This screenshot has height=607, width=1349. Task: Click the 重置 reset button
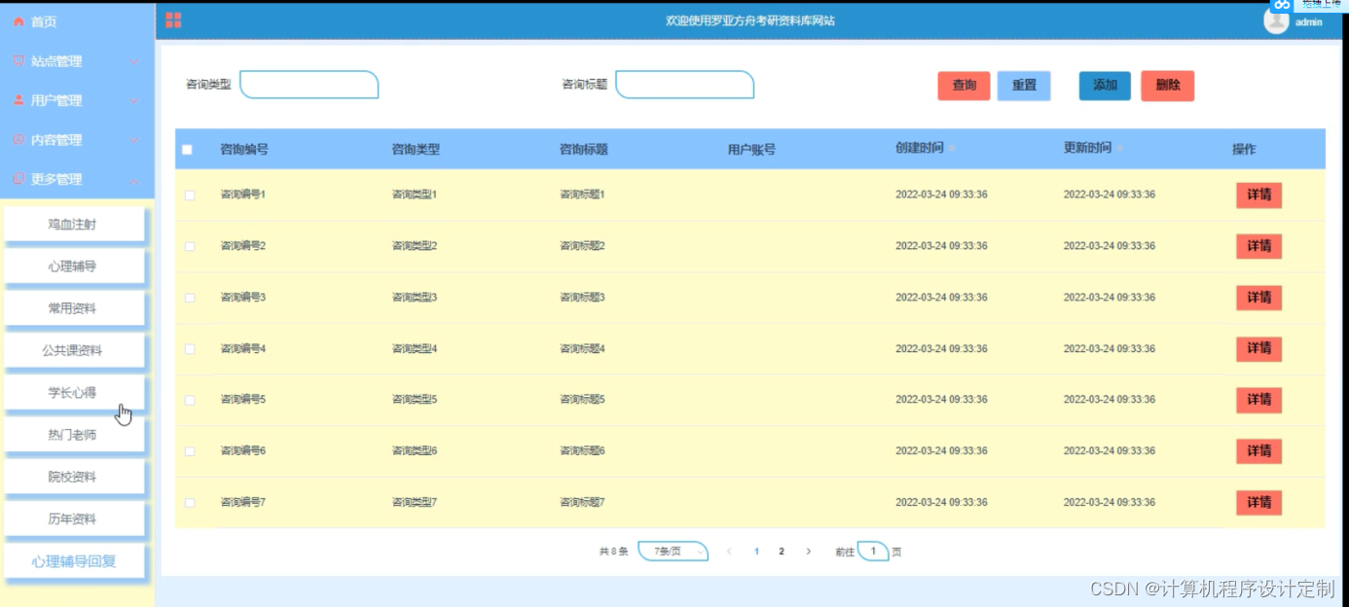[x=1024, y=86]
